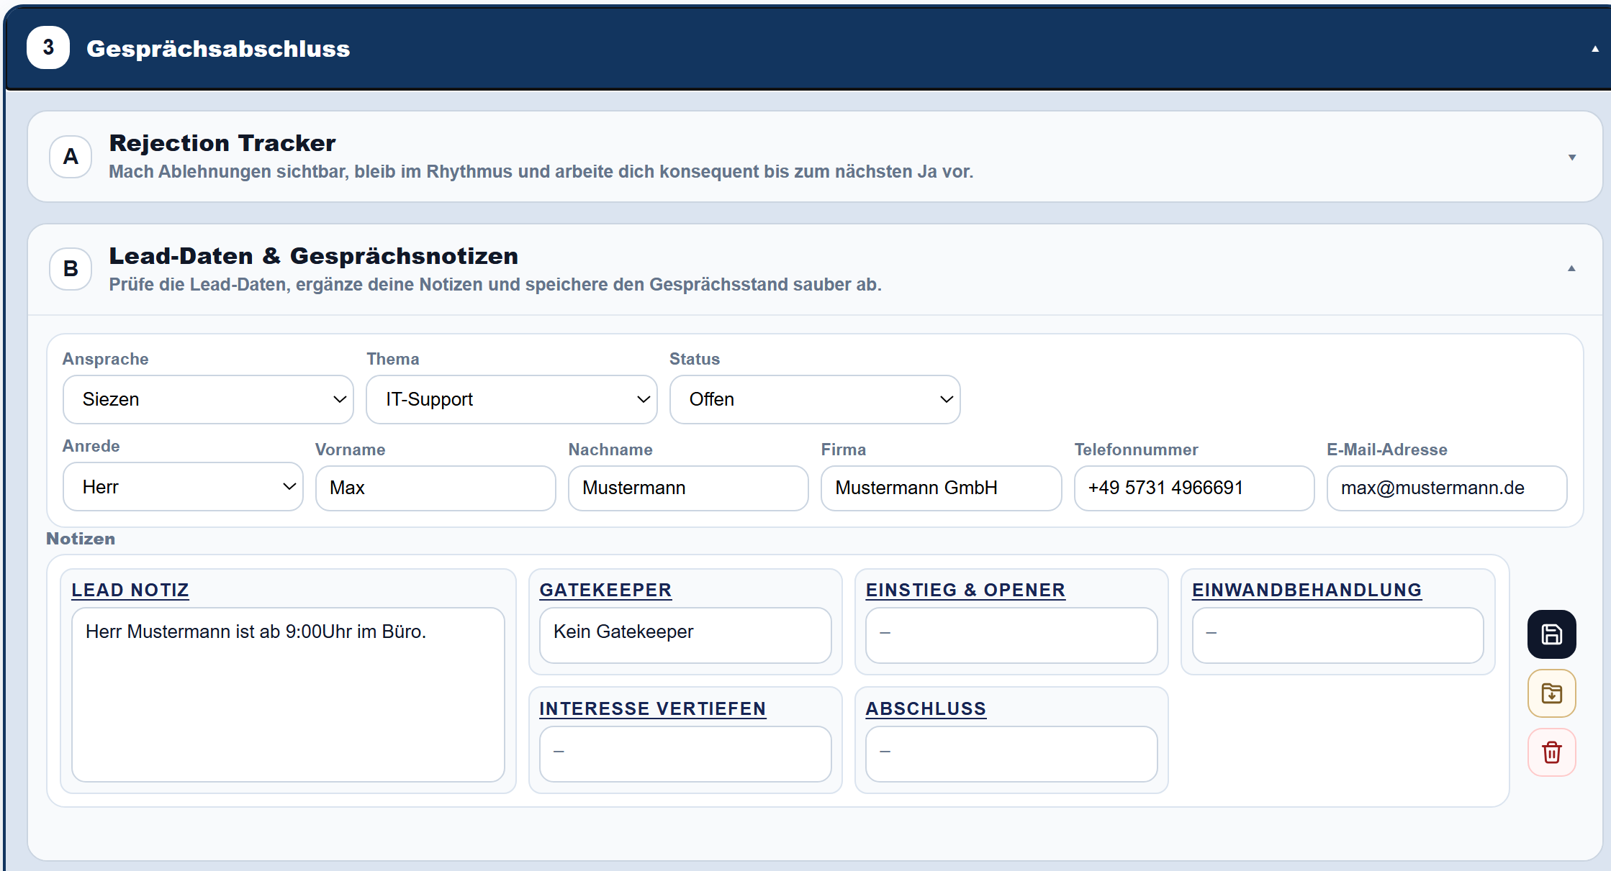This screenshot has width=1611, height=871.
Task: Open the Thema dropdown showing IT-Support
Action: tap(512, 399)
